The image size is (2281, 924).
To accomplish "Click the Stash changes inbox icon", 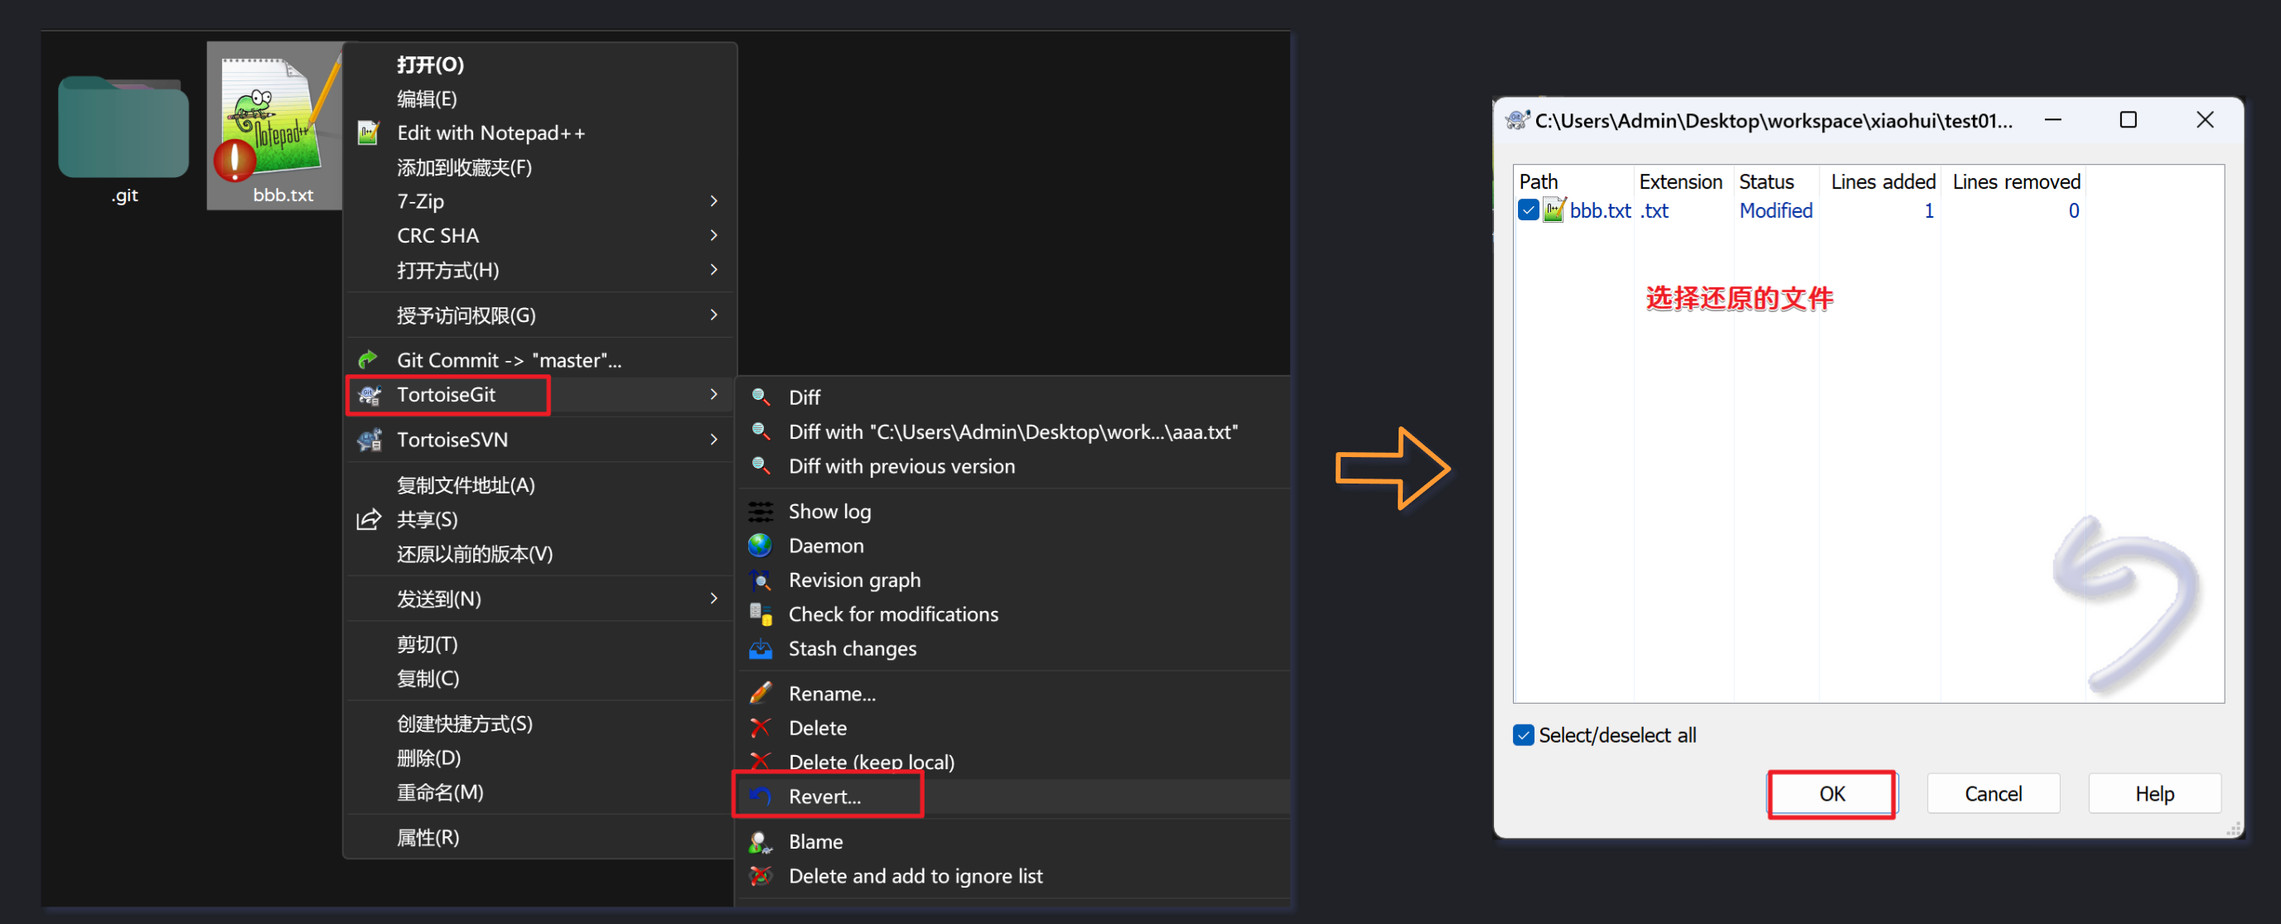I will click(x=760, y=649).
